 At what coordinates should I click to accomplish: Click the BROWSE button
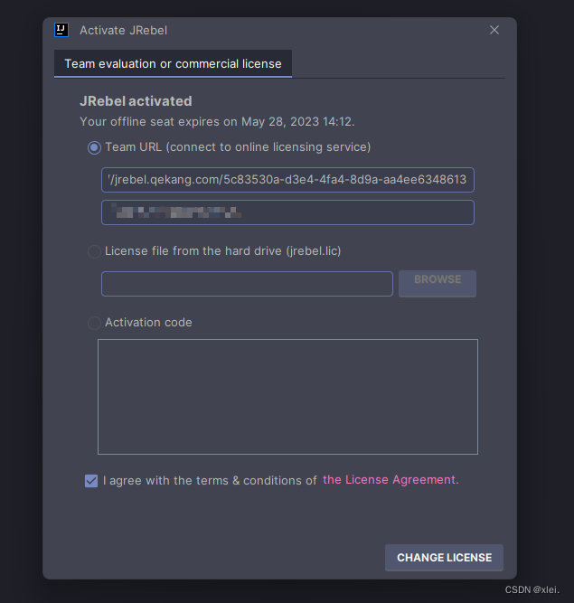(x=438, y=284)
